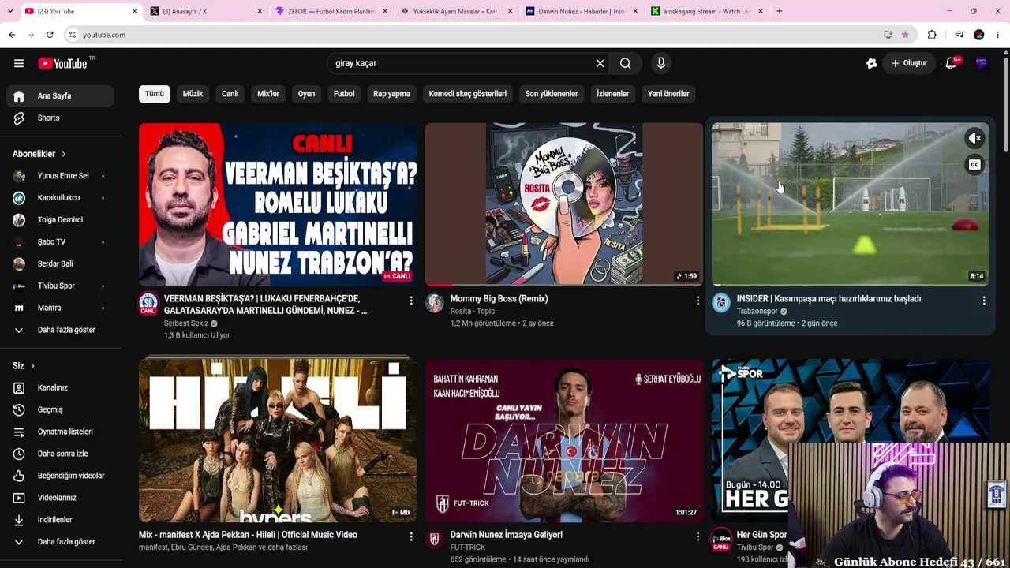The height and width of the screenshot is (568, 1010).
Task: Select the Oyun filter chip
Action: point(306,94)
